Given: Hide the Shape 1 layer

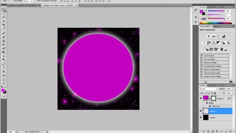Looking at the screenshot, I should click(x=201, y=99).
